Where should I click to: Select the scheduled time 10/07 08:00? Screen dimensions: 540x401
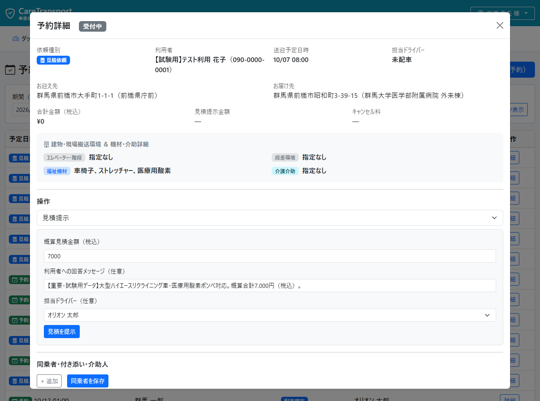click(x=291, y=60)
